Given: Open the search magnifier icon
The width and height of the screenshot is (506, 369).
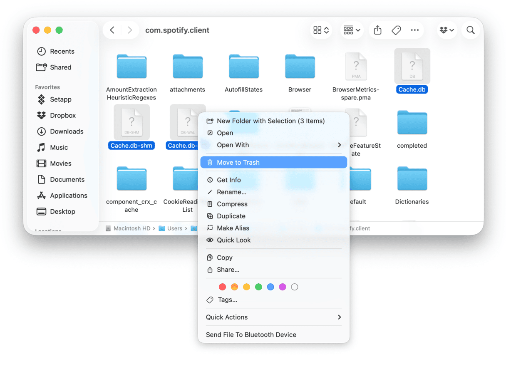Looking at the screenshot, I should point(470,30).
